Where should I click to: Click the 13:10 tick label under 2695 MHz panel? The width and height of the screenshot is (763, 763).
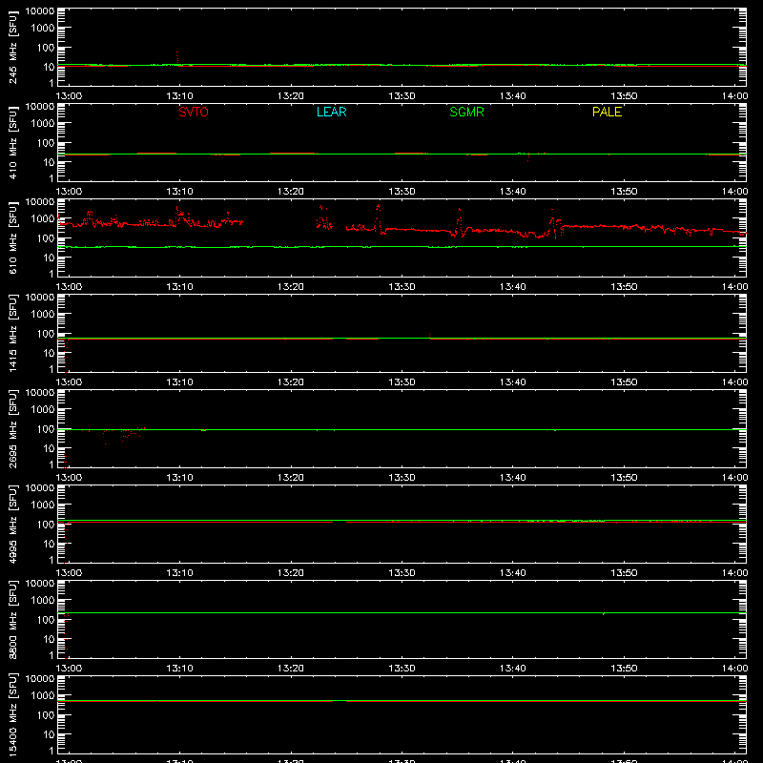click(x=179, y=478)
